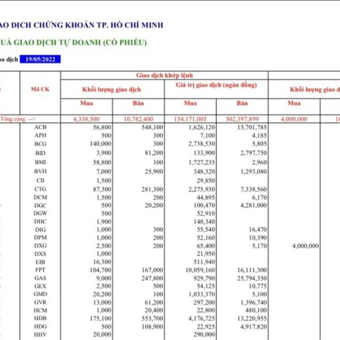Select ACB sell volume 548,100

point(152,127)
